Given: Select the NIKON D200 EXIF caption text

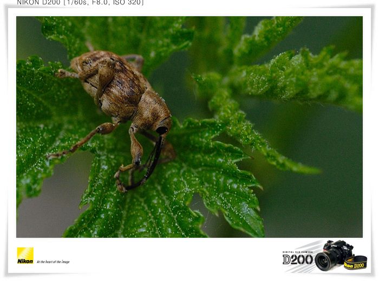Looking at the screenshot, I should click(x=80, y=2).
